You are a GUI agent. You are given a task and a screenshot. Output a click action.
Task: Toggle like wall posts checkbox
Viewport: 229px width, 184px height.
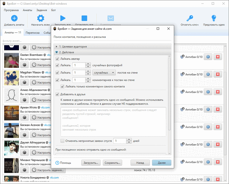pos(57,73)
